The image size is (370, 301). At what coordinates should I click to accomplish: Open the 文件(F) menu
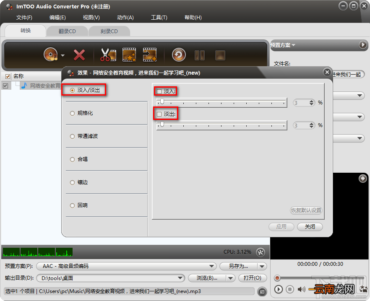click(24, 18)
